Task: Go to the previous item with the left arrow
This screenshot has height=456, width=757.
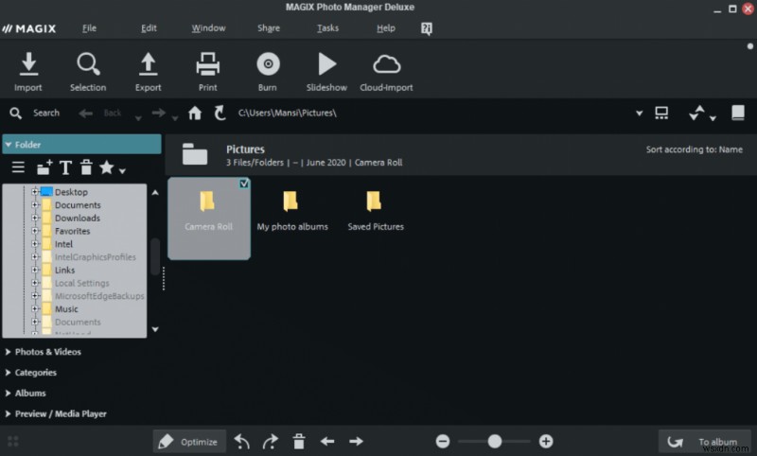Action: (x=327, y=441)
